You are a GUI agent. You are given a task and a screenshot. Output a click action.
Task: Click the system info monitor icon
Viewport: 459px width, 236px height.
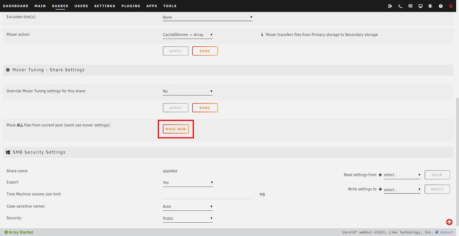click(420, 6)
